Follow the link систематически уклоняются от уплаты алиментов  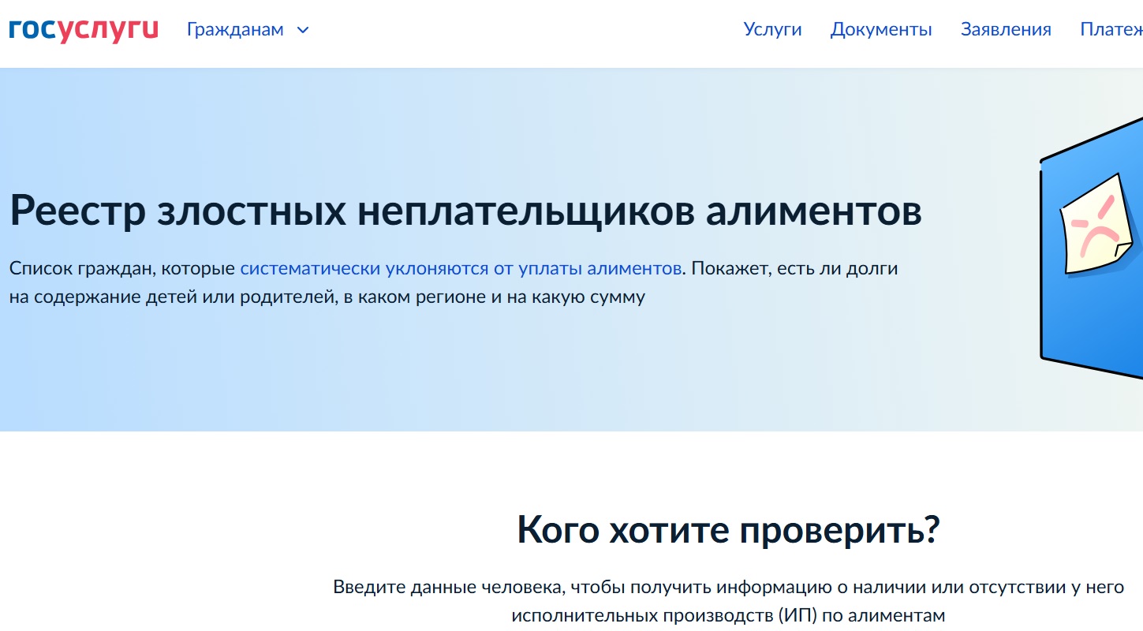[461, 268]
